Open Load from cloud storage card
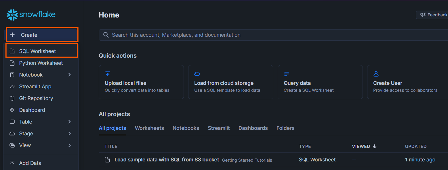The width and height of the screenshot is (448, 170). click(231, 82)
